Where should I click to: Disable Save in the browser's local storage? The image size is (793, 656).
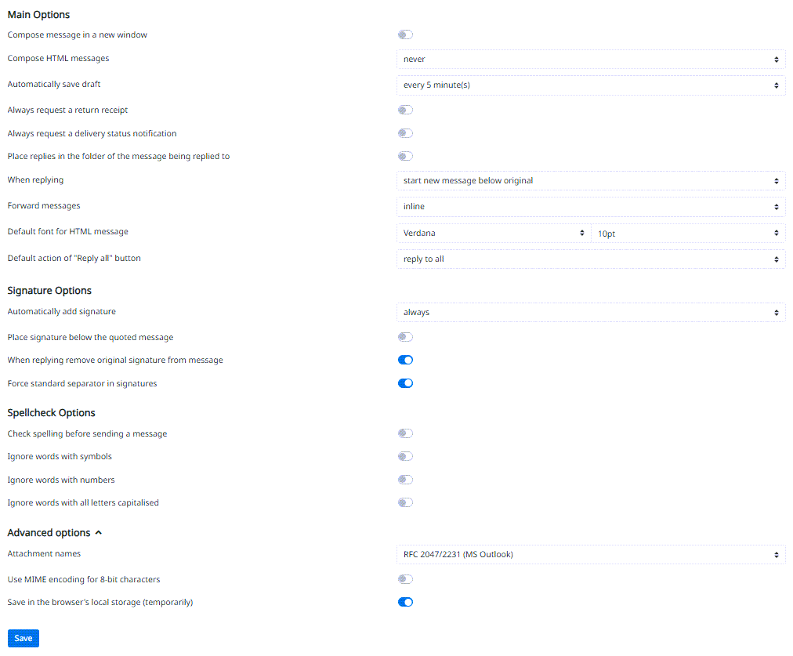coord(405,602)
